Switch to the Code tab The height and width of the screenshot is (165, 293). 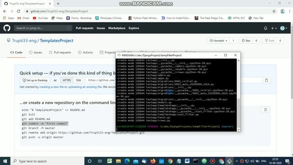click(16, 52)
